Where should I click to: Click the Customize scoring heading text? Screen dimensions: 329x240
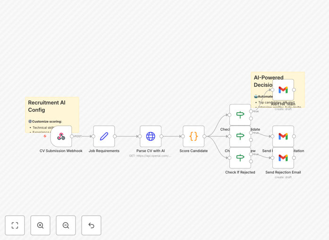point(47,121)
